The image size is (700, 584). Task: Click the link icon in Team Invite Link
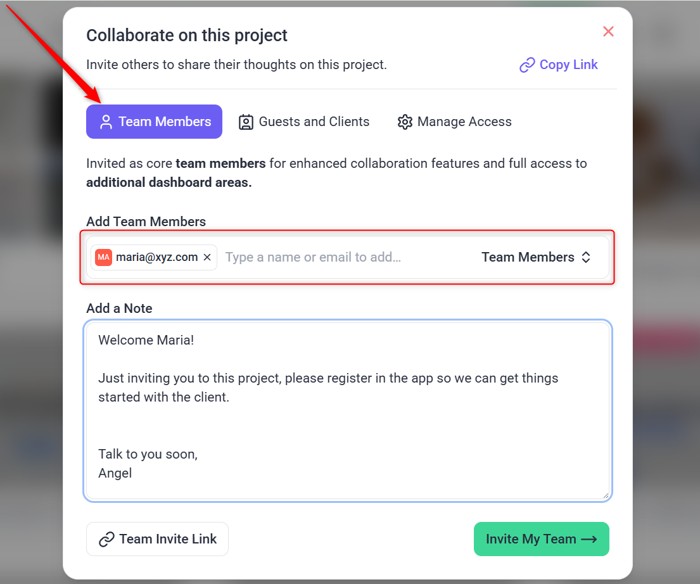[106, 540]
